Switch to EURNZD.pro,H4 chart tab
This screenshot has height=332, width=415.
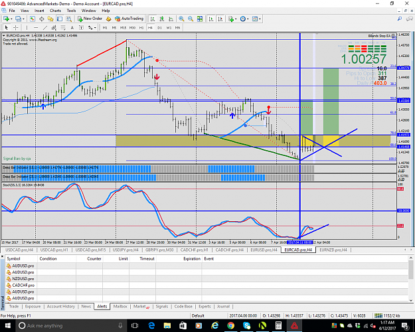tap(333, 250)
